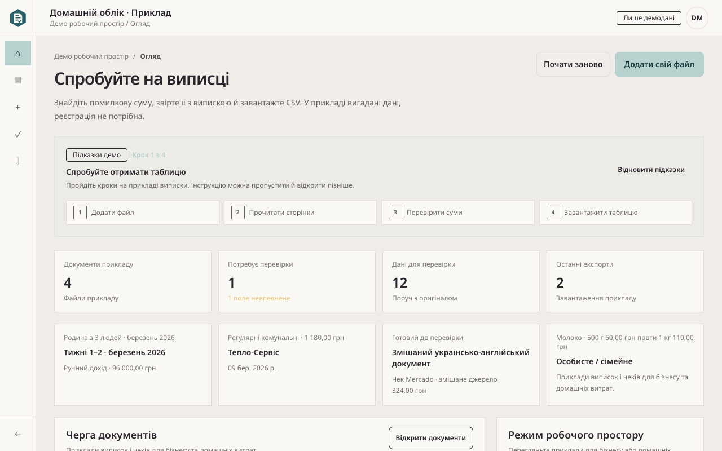
Task: Open the DM user avatar menu
Action: point(697,18)
